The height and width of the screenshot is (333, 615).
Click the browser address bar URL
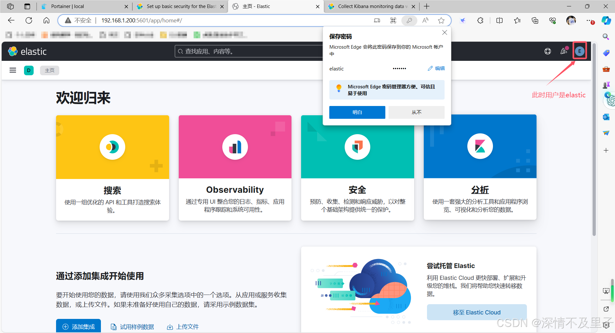142,20
